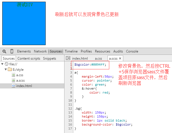Open the Console panel tab
Screen dimensions: 172x133
coord(132,51)
